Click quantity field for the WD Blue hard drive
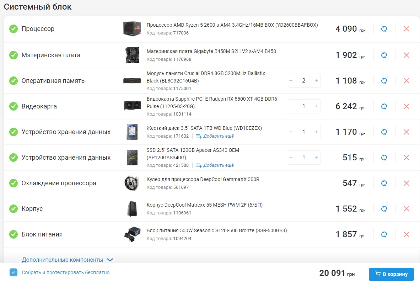 [x=303, y=132]
